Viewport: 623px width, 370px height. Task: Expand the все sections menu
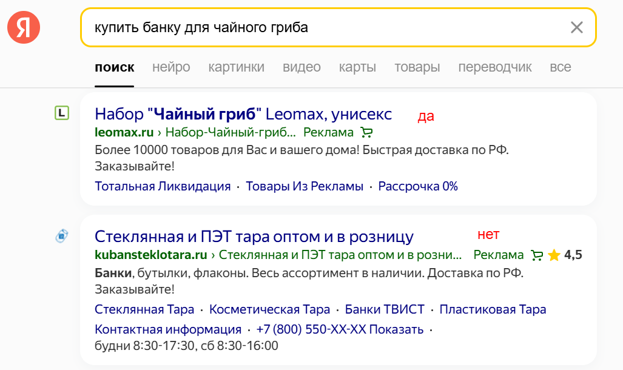click(x=559, y=67)
